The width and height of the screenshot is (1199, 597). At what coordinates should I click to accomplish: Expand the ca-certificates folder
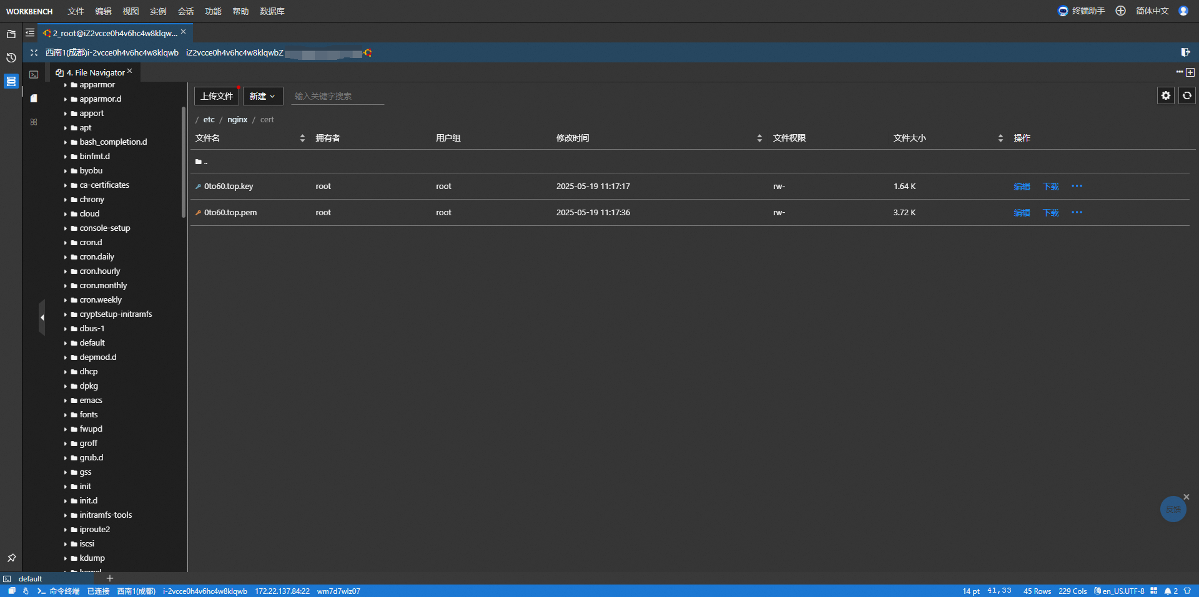pos(65,185)
